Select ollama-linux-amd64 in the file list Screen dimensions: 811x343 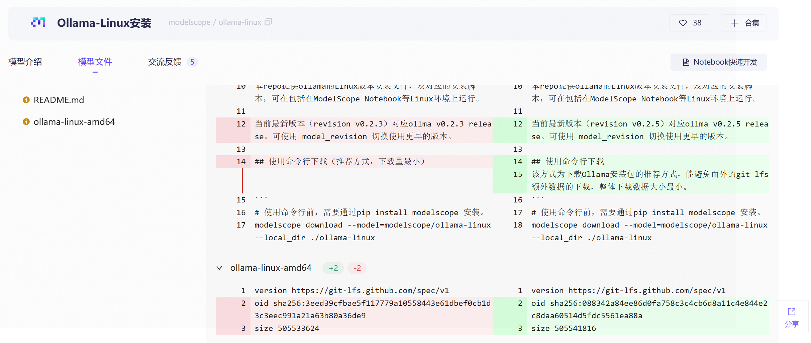(x=74, y=122)
